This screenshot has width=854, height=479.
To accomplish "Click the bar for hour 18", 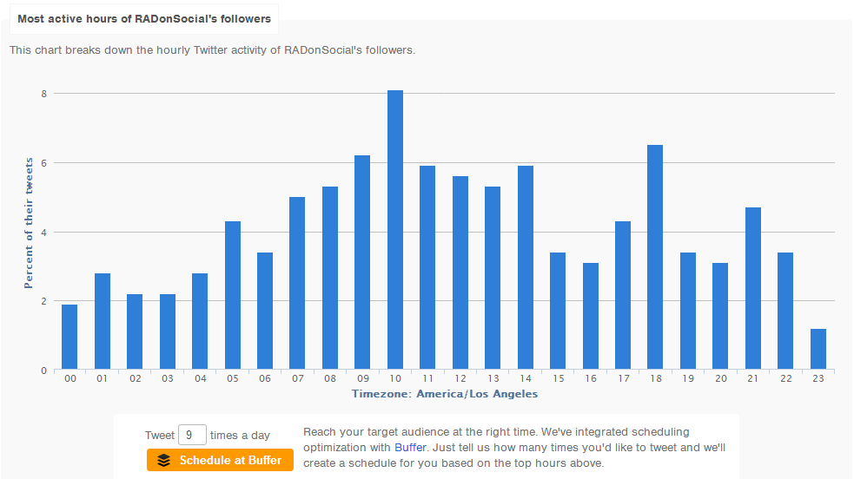I will tap(655, 257).
